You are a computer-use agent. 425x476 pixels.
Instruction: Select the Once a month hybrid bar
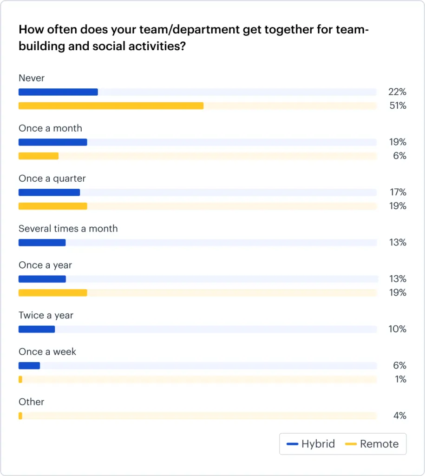52,142
